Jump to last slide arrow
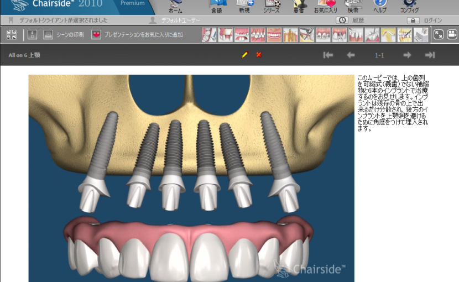459x282 pixels. click(x=430, y=55)
